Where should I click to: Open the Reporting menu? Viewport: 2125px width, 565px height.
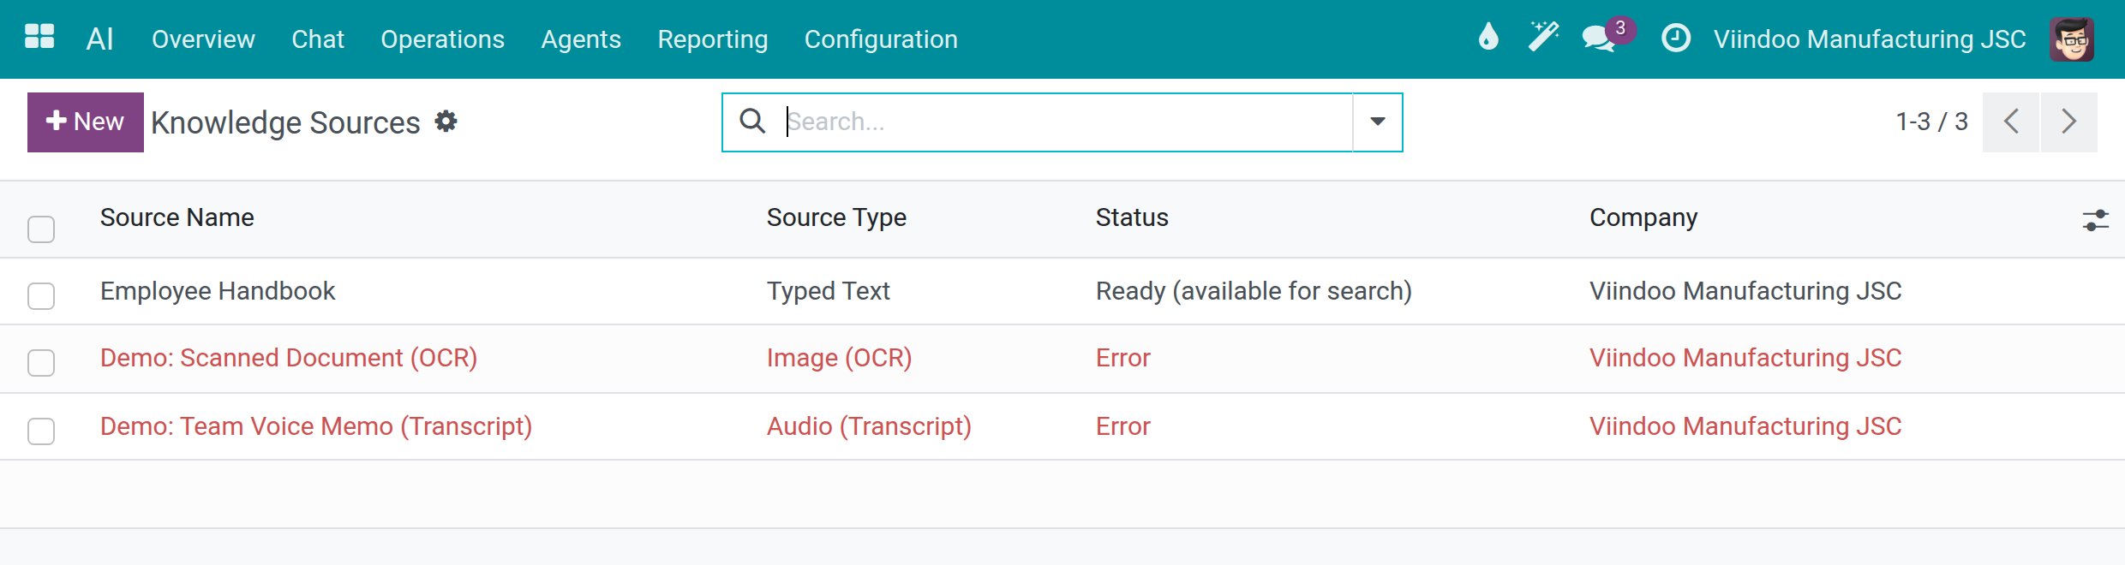712,39
